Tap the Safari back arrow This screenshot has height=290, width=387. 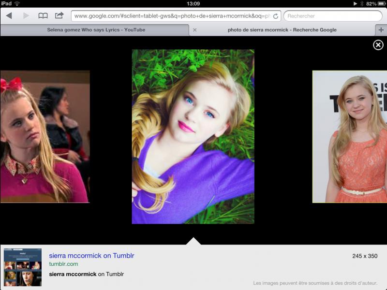(9, 16)
